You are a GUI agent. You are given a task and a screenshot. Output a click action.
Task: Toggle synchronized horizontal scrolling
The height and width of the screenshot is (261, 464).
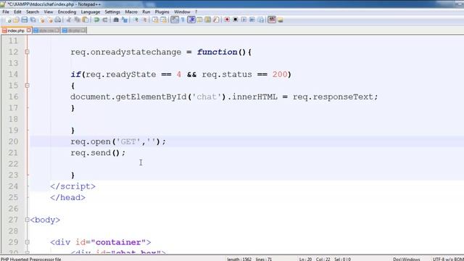163,20
